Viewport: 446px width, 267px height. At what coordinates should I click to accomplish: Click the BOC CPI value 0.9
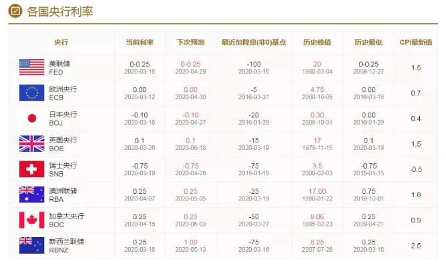coord(416,220)
